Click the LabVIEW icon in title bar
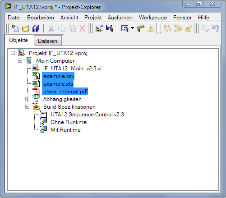Screen dimensions: 226x198 coord(8,6)
